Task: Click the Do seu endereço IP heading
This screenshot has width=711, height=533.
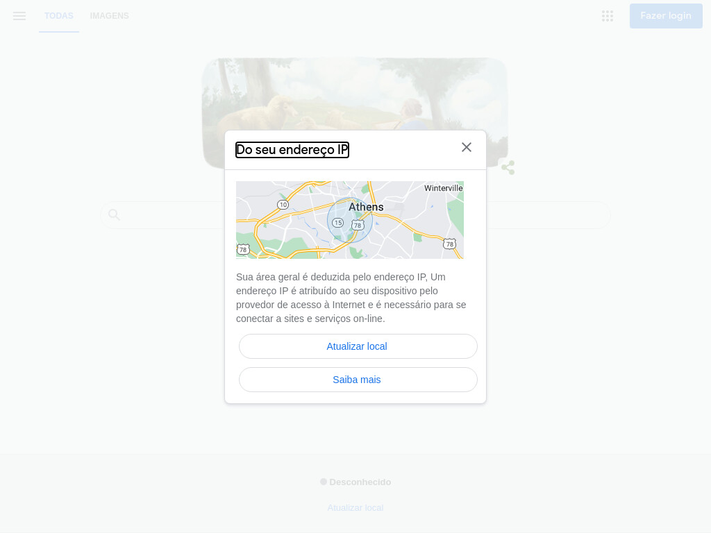Action: click(x=292, y=150)
